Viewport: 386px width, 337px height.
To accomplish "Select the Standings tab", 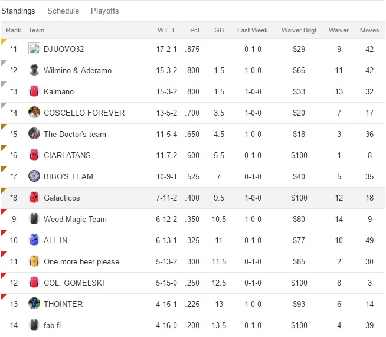I will click(18, 11).
